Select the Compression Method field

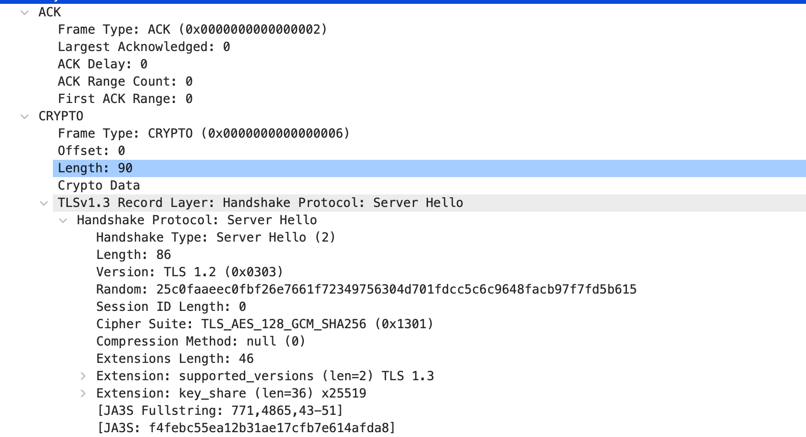click(x=201, y=342)
